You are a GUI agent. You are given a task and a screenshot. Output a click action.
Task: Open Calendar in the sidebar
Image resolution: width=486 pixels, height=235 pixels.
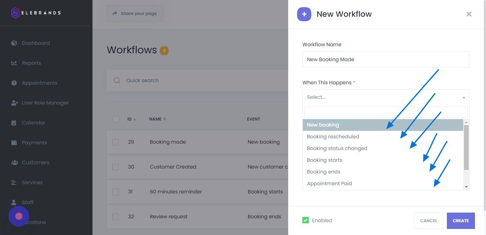click(33, 123)
